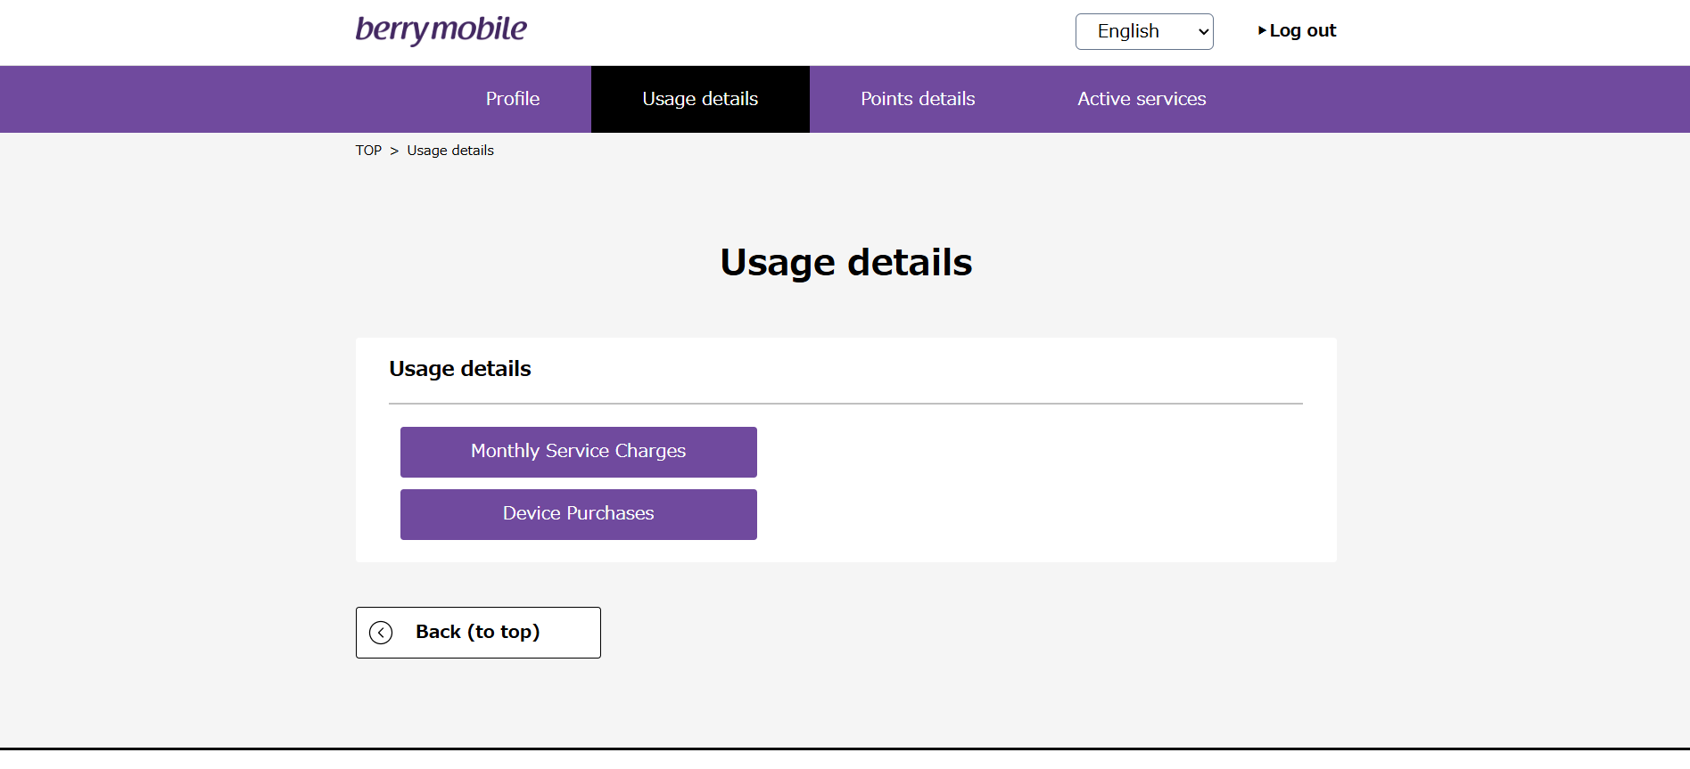Click the Usage details card heading

click(x=460, y=369)
